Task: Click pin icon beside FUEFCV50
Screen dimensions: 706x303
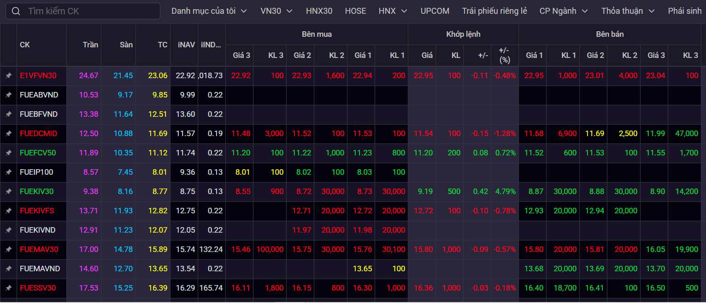Action: coord(8,153)
